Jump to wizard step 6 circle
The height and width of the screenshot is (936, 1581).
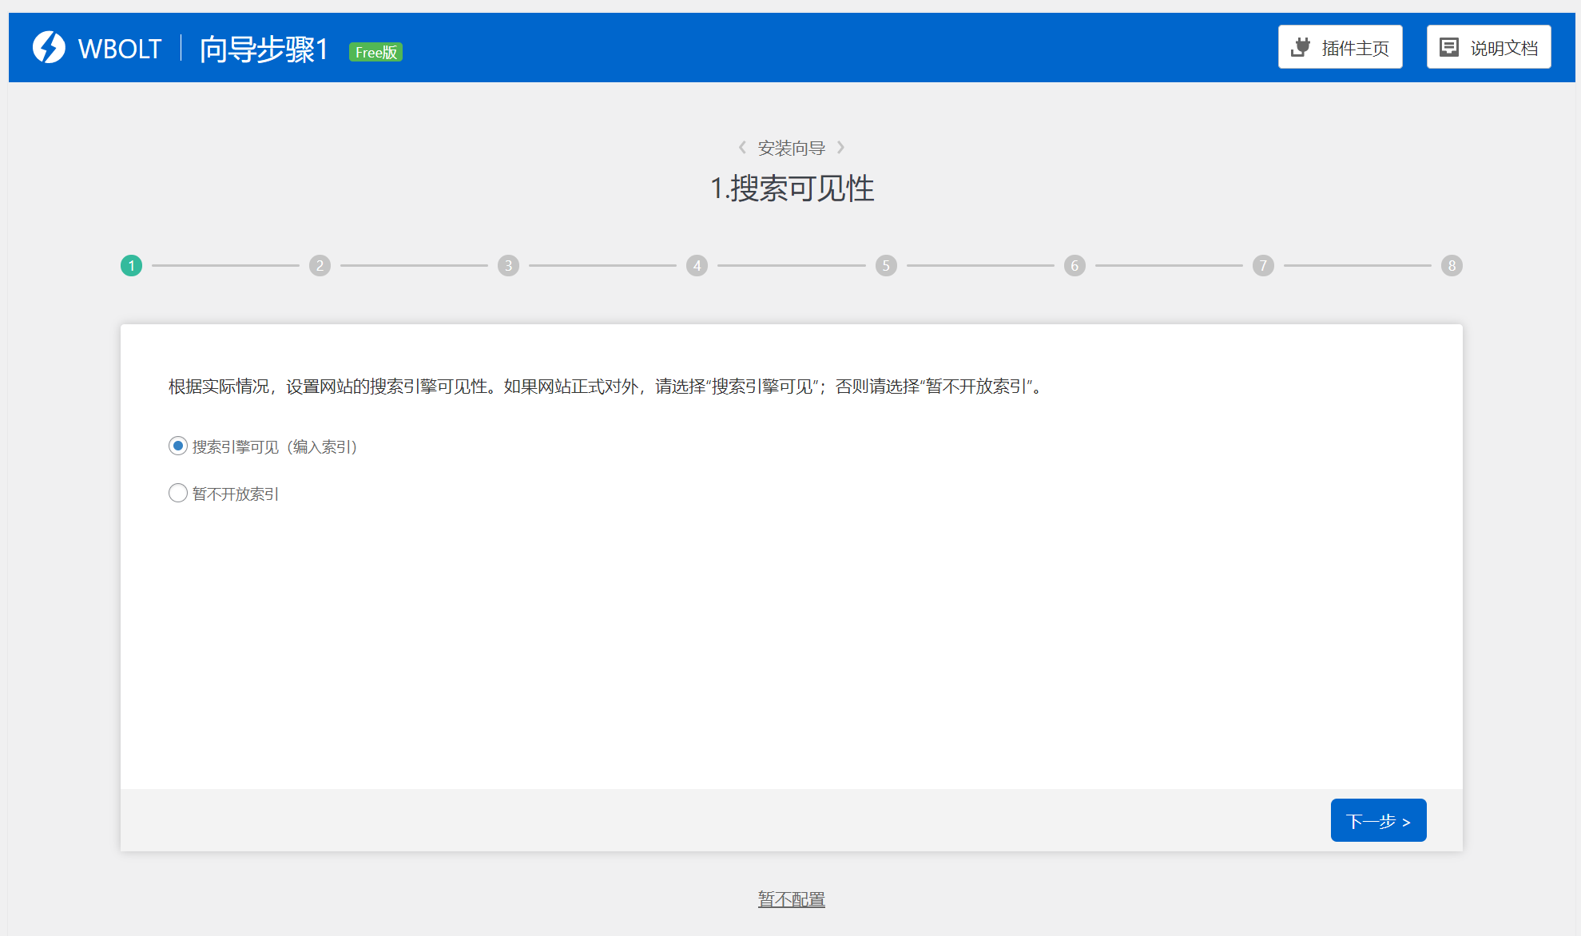(x=1075, y=265)
